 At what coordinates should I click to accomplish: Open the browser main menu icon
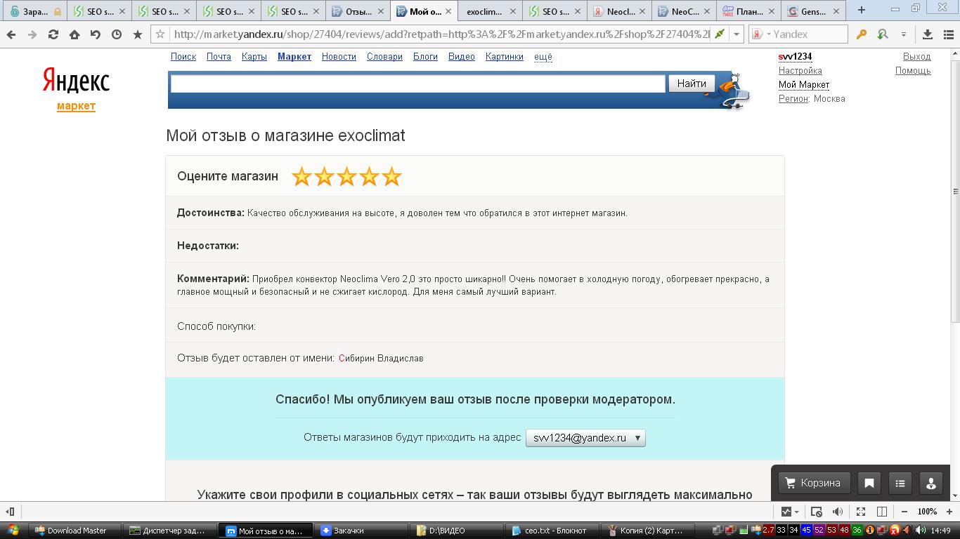click(948, 34)
